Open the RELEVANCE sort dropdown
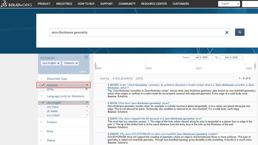Screen dimensions: 258x145 [x=123, y=79]
